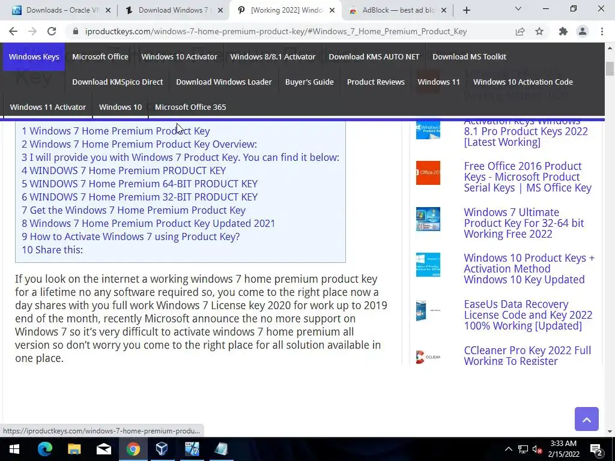This screenshot has height=461, width=615.
Task: Open Windows 10 Activator menu item
Action: click(179, 56)
